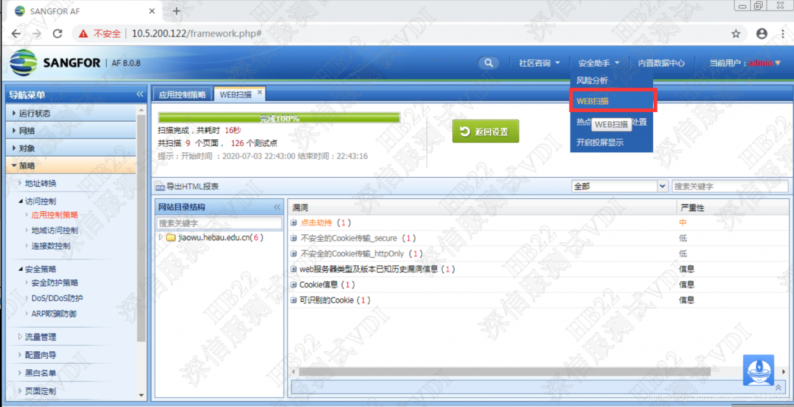Click the green 返回设置 button

point(485,131)
